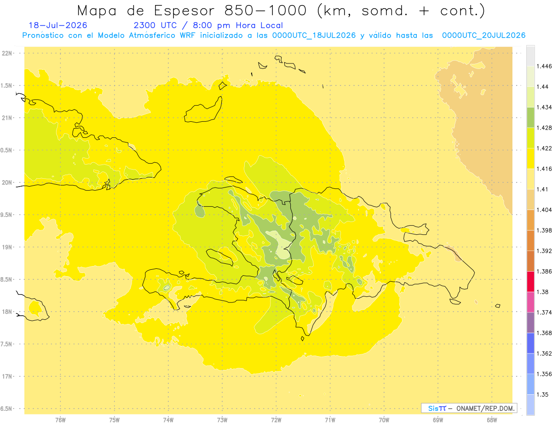Click the orange legend swatch between 1.404 and 1.398

pos(530,220)
